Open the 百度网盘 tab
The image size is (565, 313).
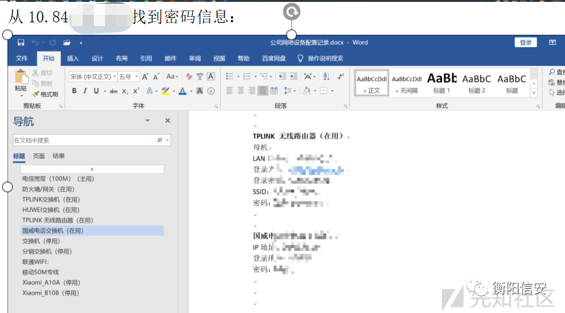tap(274, 58)
